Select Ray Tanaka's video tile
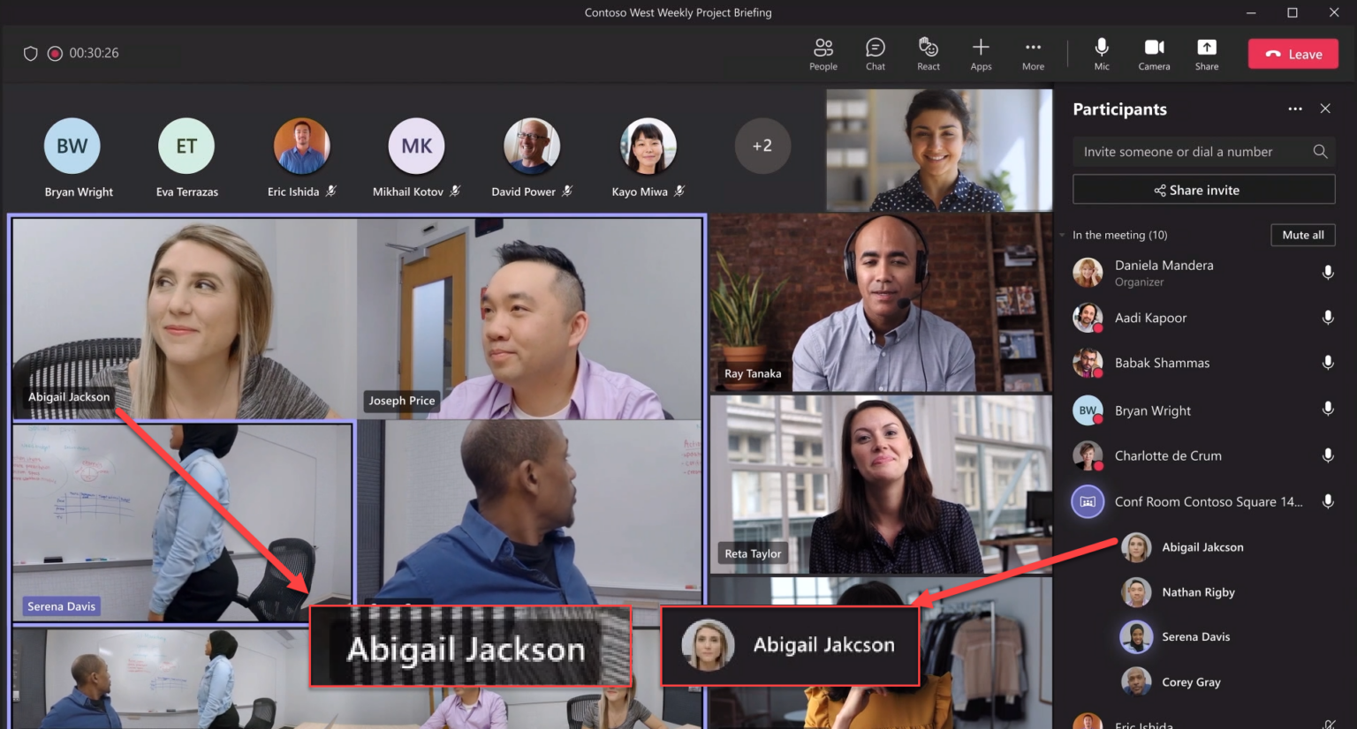Screen dimensions: 1357x729 click(880, 303)
